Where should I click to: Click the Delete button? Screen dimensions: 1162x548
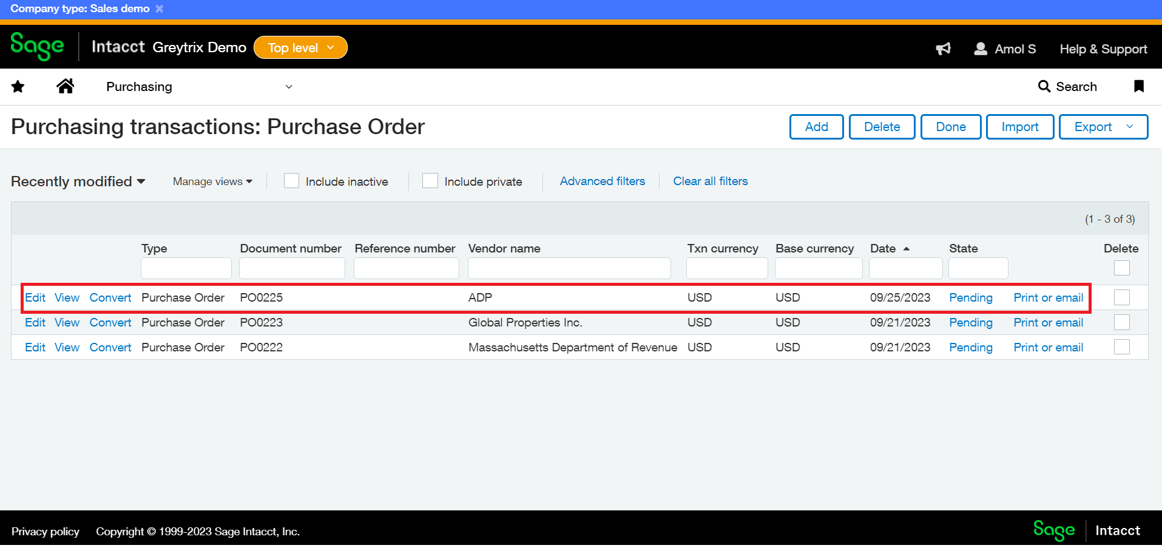(x=882, y=127)
